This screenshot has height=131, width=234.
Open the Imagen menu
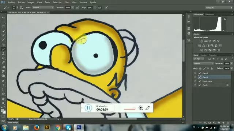[31, 3]
